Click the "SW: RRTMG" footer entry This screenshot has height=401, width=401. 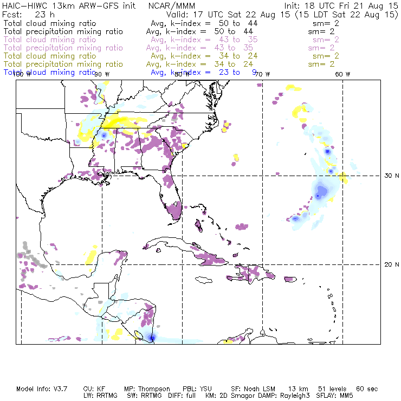pyautogui.click(x=144, y=396)
